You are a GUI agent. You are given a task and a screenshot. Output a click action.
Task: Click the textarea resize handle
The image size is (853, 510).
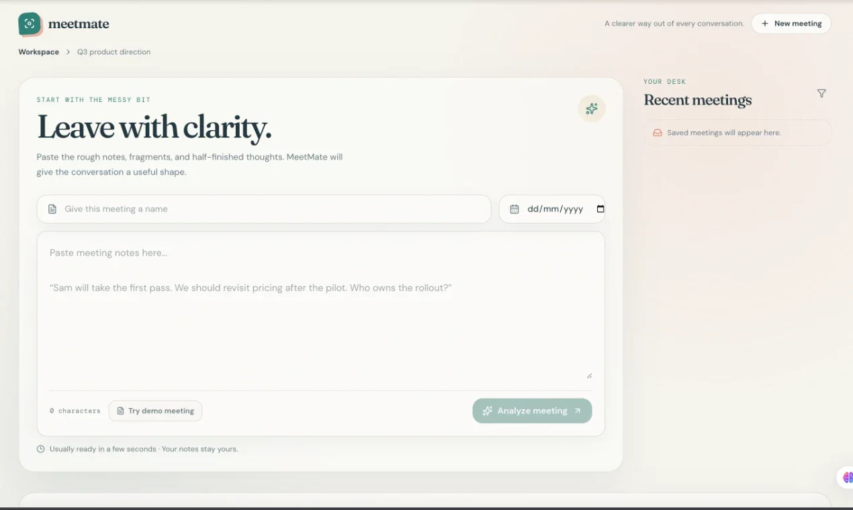coord(589,376)
